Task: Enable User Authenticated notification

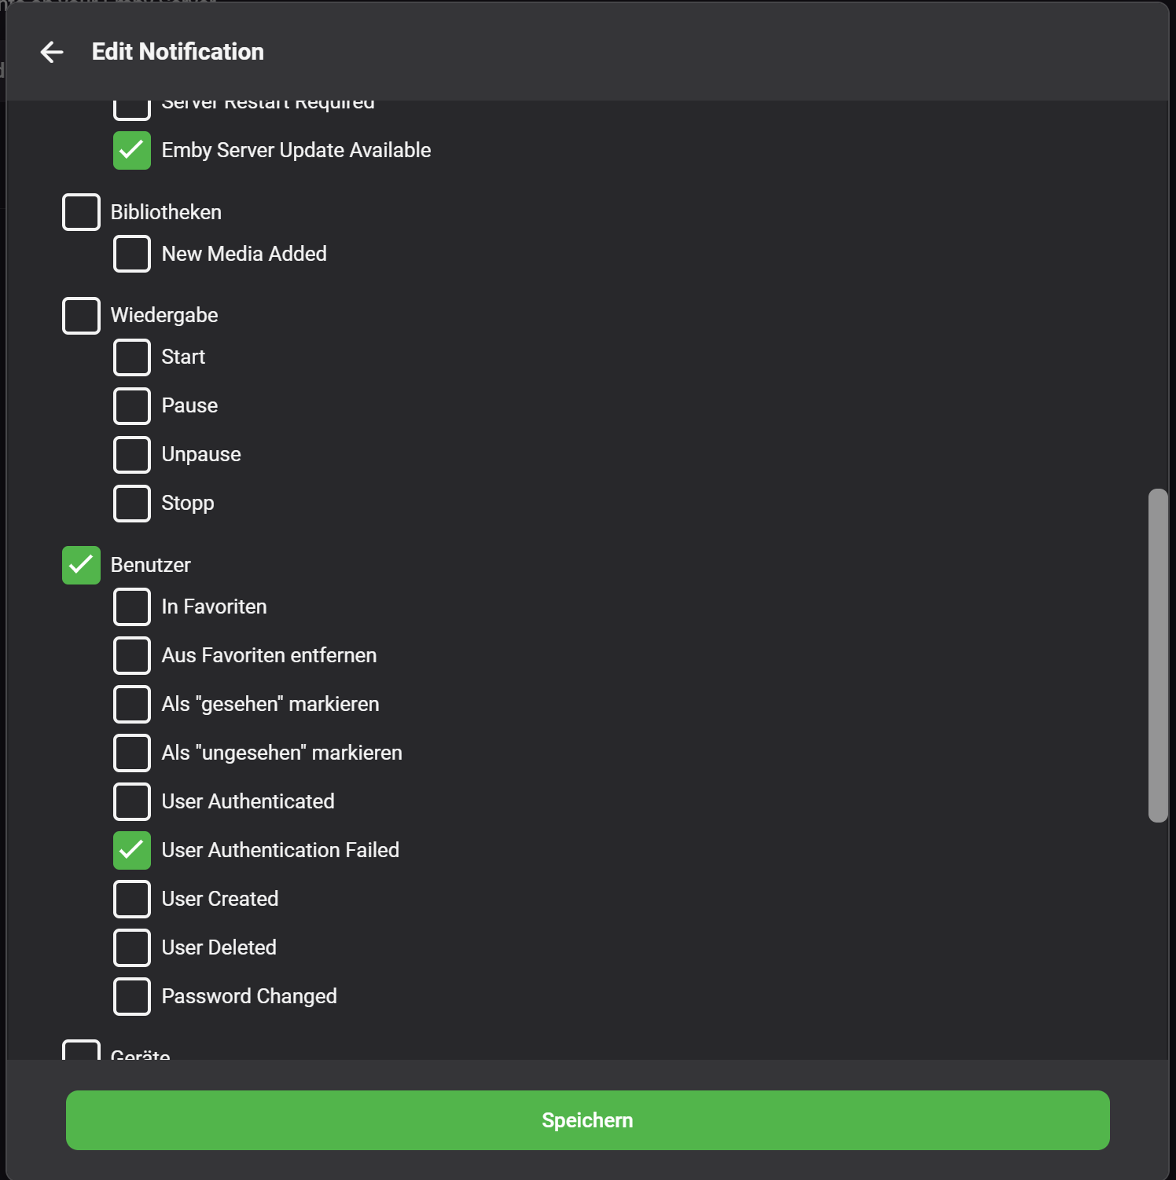Action: pyautogui.click(x=132, y=802)
